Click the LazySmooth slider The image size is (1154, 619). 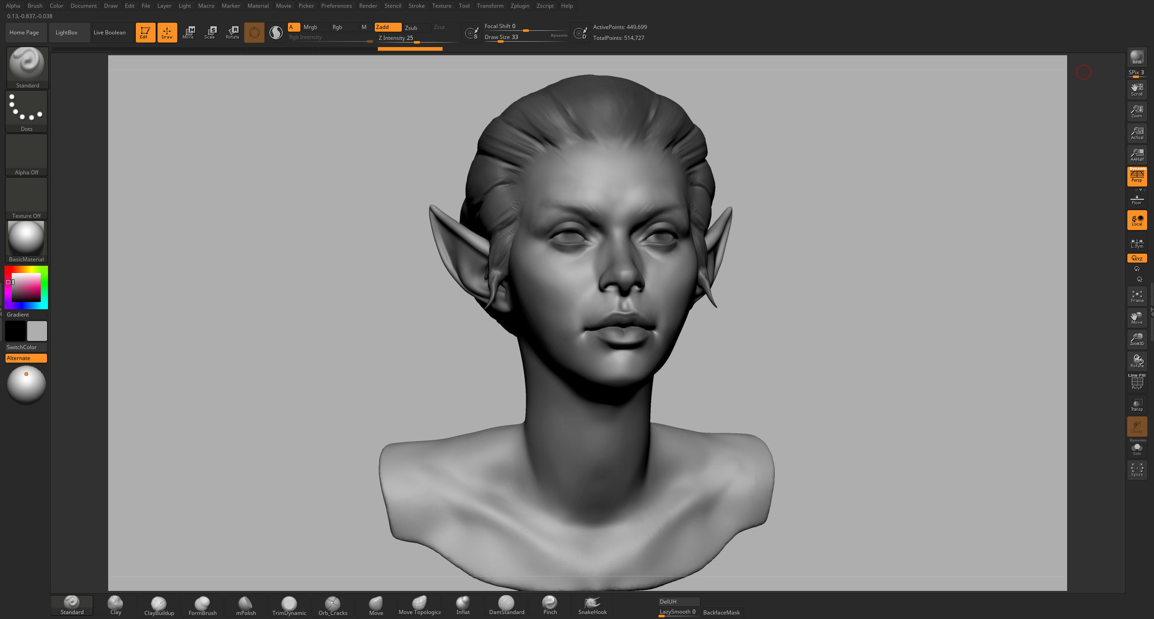click(x=679, y=612)
